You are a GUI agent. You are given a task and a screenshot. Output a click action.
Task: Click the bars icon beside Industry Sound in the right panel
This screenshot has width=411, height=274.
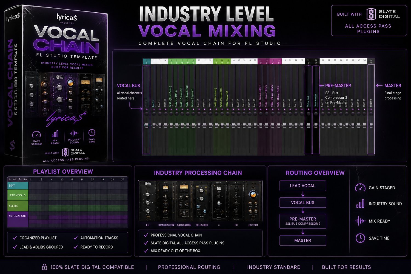[x=360, y=204]
